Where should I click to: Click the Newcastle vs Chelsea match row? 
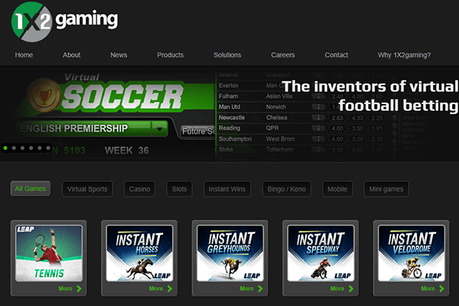(x=301, y=118)
